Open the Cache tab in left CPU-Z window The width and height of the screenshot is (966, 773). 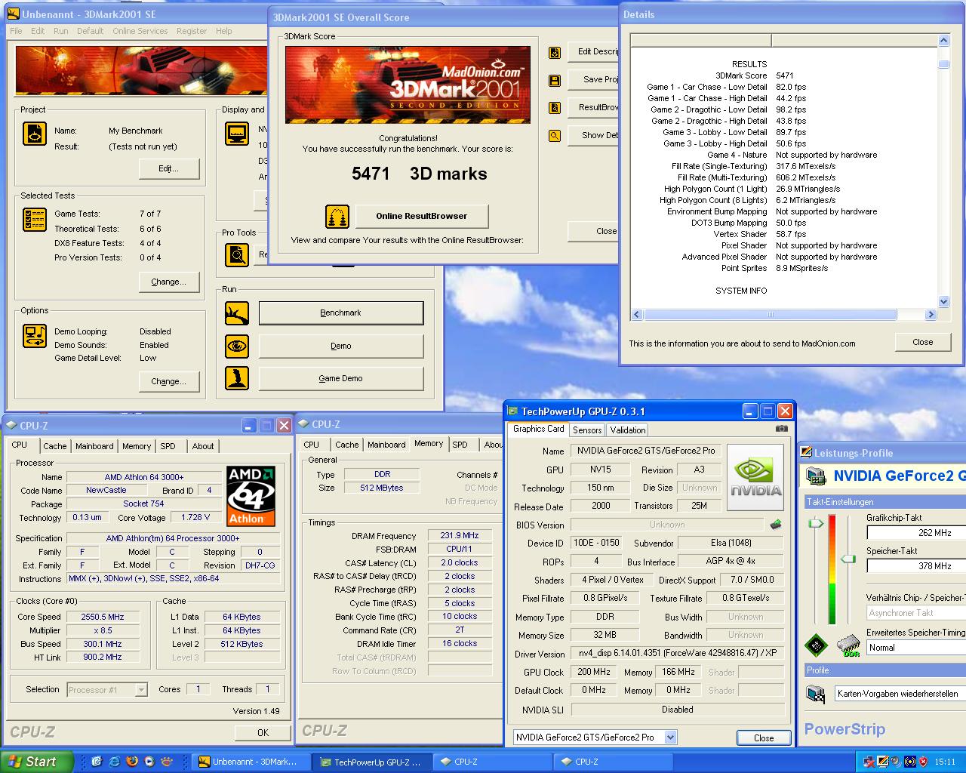55,446
